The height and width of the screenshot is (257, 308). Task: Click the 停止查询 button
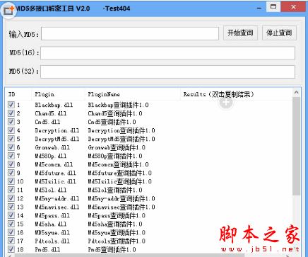click(279, 33)
